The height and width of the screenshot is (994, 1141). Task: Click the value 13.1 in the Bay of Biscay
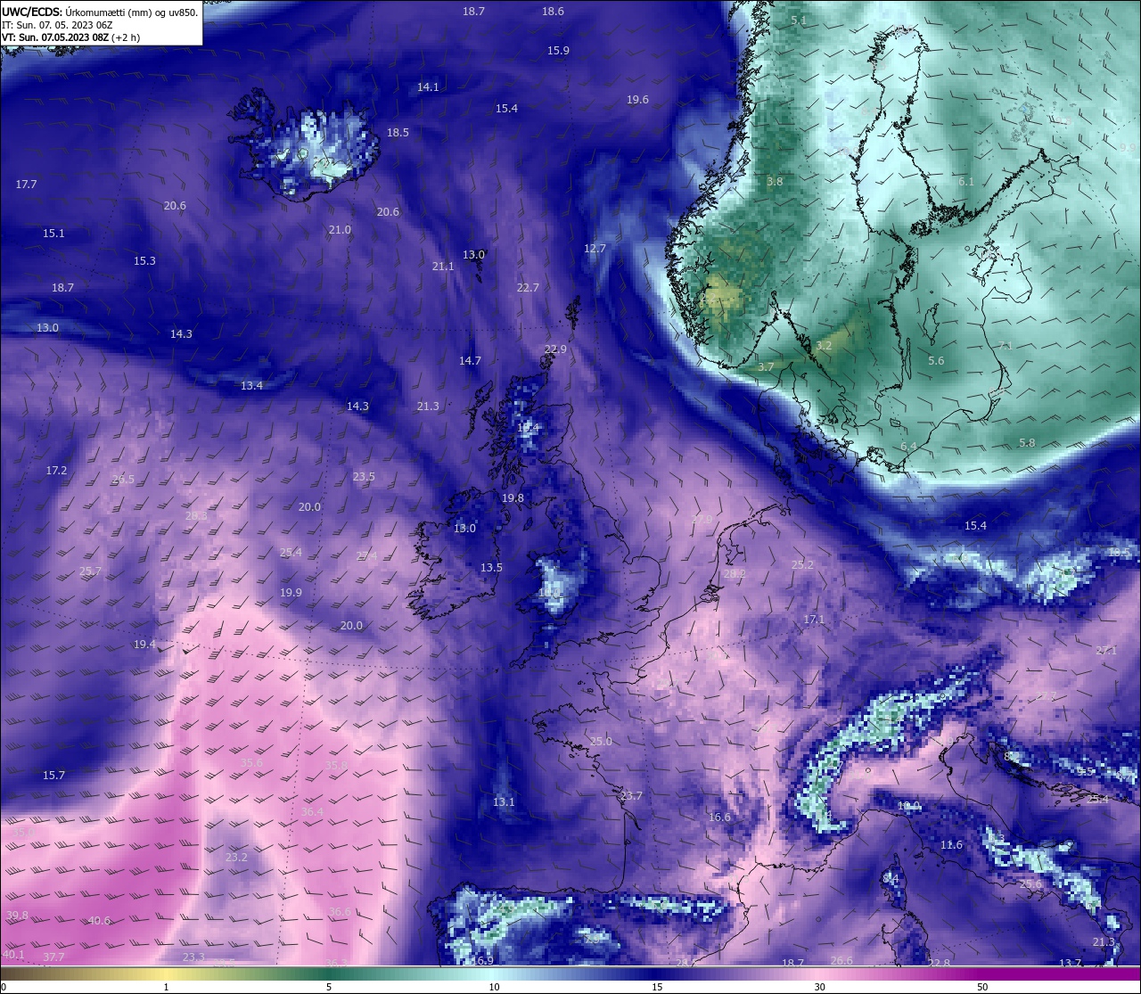[504, 802]
